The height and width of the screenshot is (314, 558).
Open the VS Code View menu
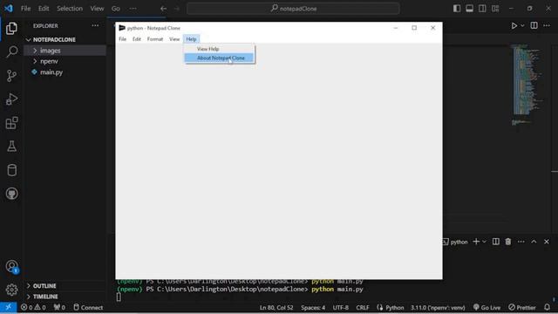pyautogui.click(x=97, y=9)
